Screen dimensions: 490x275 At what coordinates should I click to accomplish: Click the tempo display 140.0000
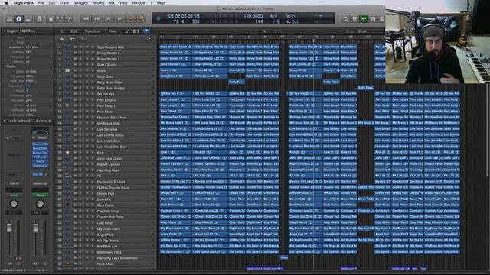point(253,15)
